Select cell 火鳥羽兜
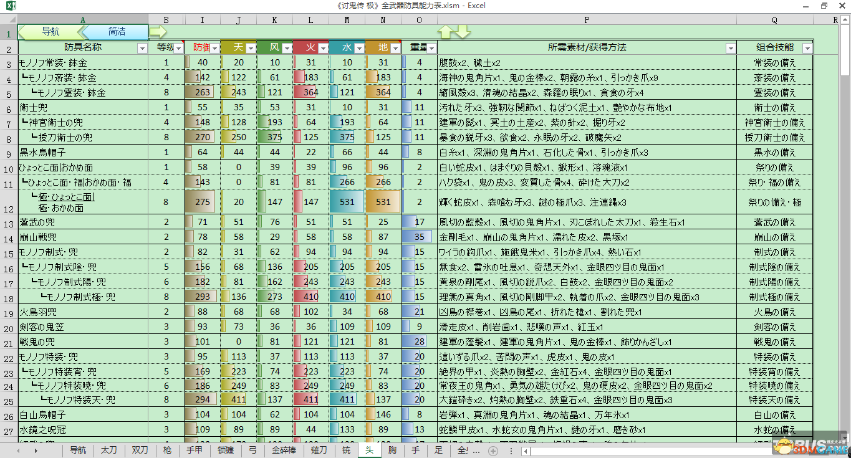Screen dimensions: 851x458 [83, 312]
